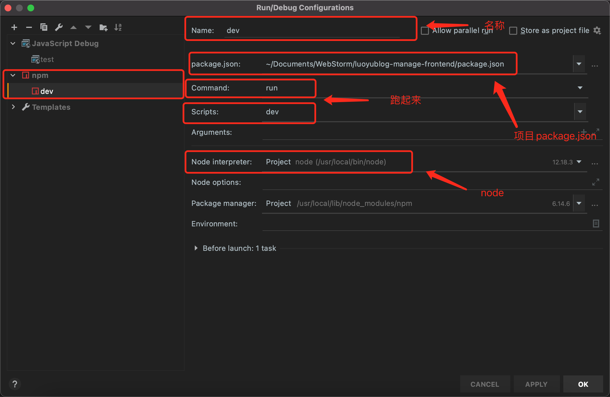
Task: Open the package.json path dropdown
Action: pos(579,64)
